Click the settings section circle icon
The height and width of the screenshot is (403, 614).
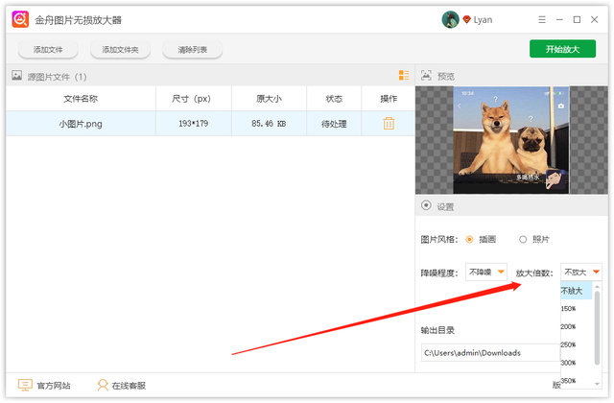[426, 205]
